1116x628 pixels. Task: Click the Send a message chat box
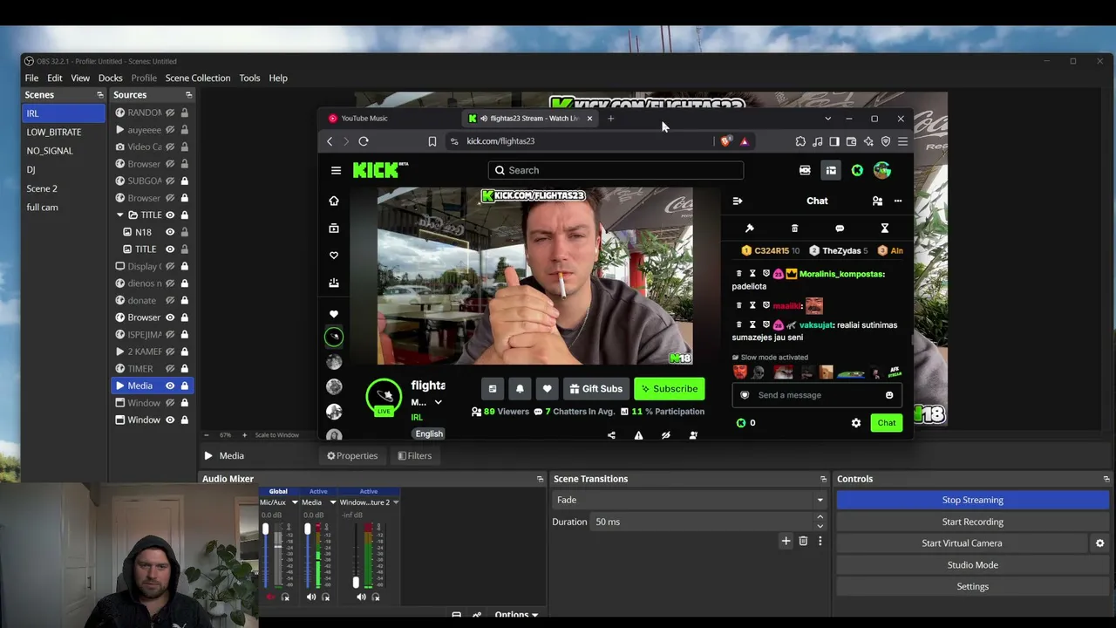point(818,395)
